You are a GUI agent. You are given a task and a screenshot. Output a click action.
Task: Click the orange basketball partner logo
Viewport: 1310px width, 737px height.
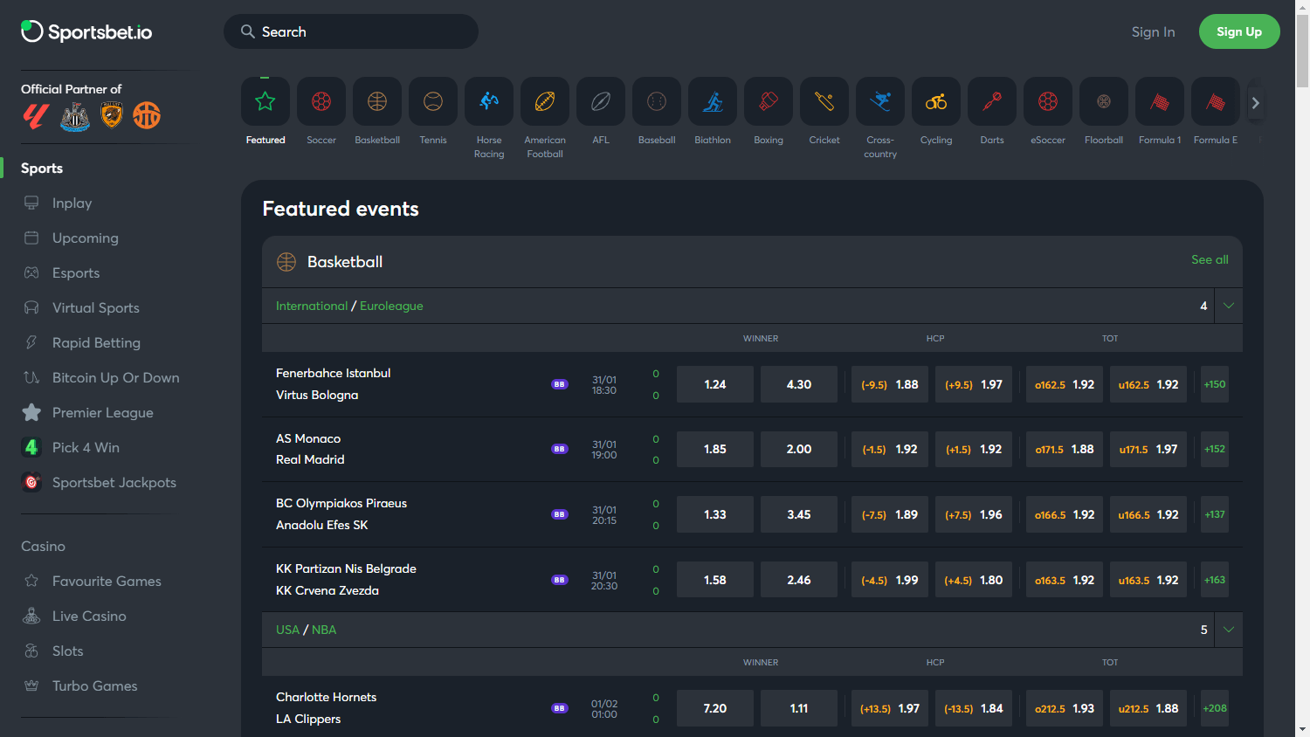147,115
